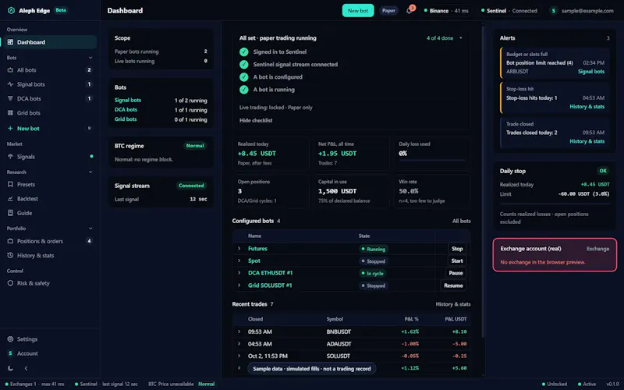Viewport: 624px width, 390px height.
Task: Open Dashboard in the sidebar
Action: 48,42
